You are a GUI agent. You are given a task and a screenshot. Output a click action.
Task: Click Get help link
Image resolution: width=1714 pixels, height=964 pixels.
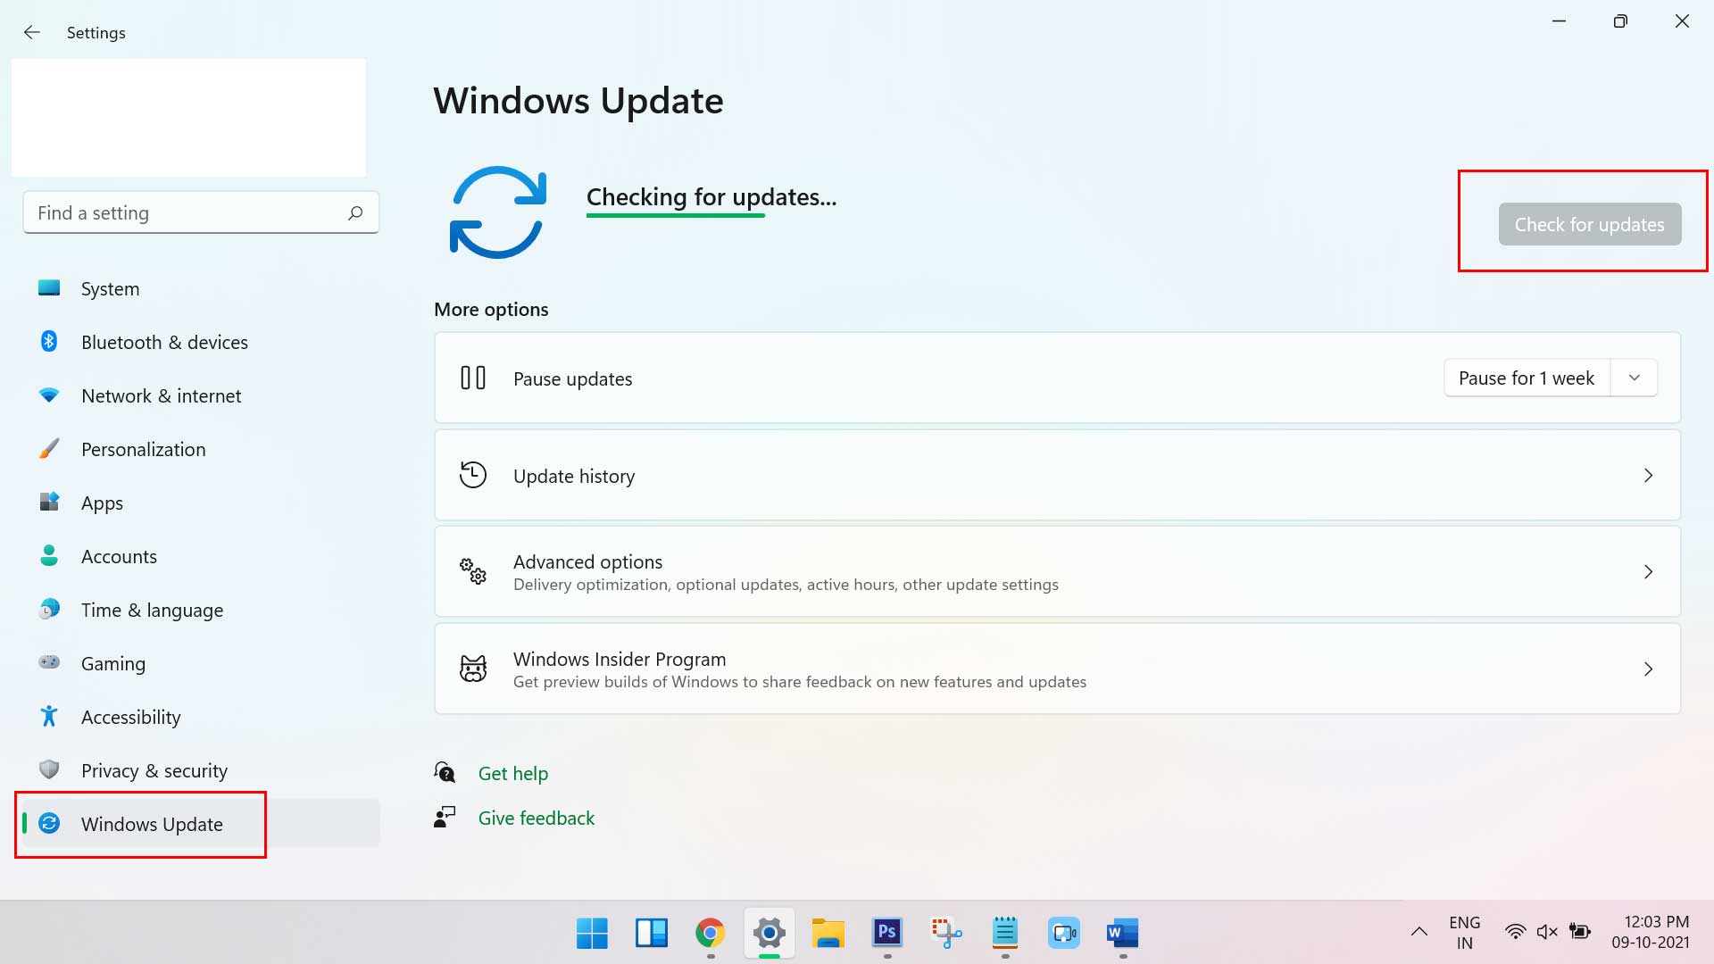pos(512,772)
